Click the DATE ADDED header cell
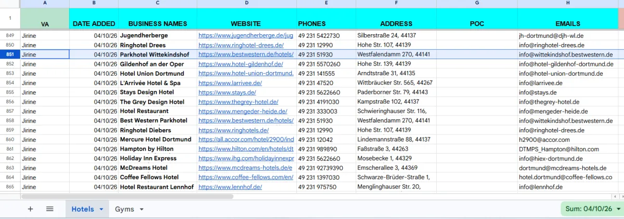Viewport: 624px width, 219px height. pyautogui.click(x=94, y=19)
